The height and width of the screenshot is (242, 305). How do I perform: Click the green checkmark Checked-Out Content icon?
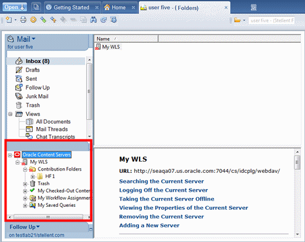pyautogui.click(x=32, y=190)
